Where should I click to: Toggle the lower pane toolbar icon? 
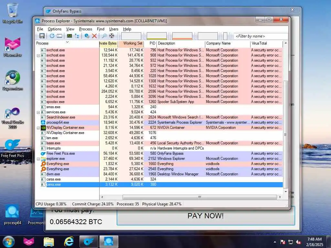pyautogui.click(x=59, y=36)
